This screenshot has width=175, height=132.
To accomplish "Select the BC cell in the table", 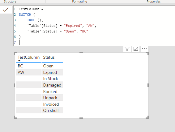I will [x=29, y=66].
